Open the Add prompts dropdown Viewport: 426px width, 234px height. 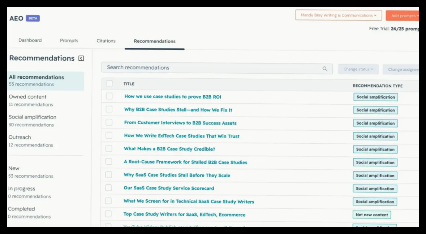[403, 16]
